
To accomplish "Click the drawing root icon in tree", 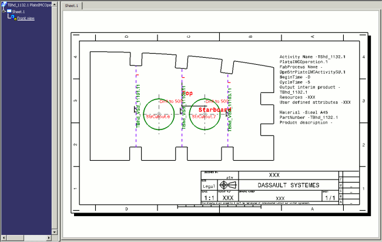I will click(4, 5).
